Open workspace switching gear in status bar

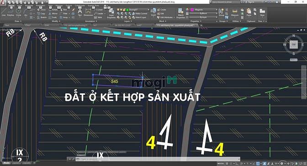coord(282,163)
